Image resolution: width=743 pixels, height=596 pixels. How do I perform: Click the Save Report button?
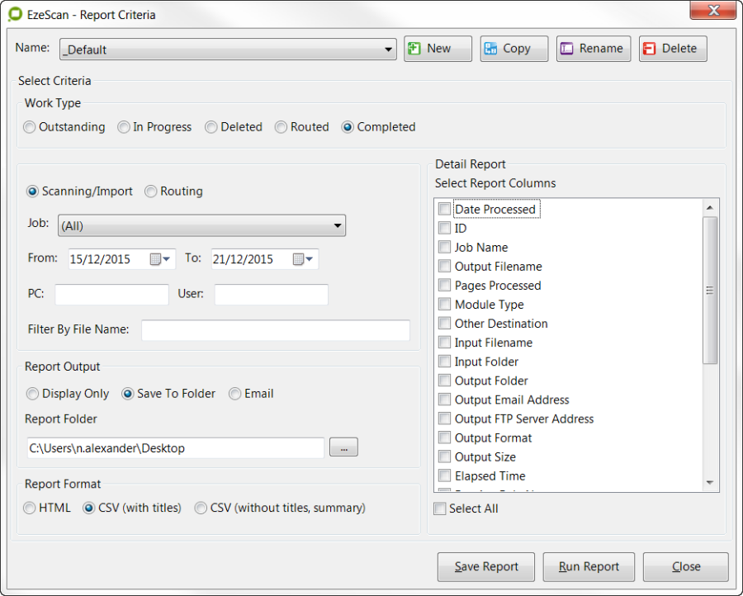pyautogui.click(x=486, y=567)
